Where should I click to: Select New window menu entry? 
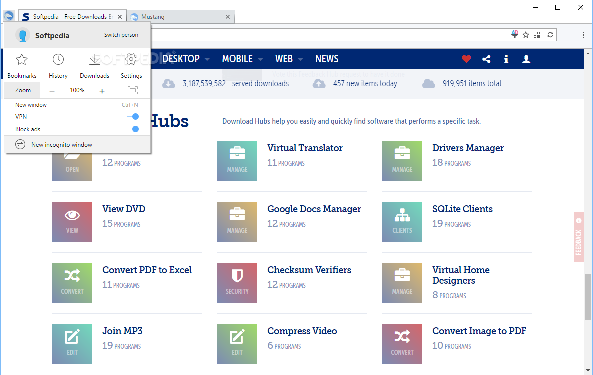click(77, 105)
